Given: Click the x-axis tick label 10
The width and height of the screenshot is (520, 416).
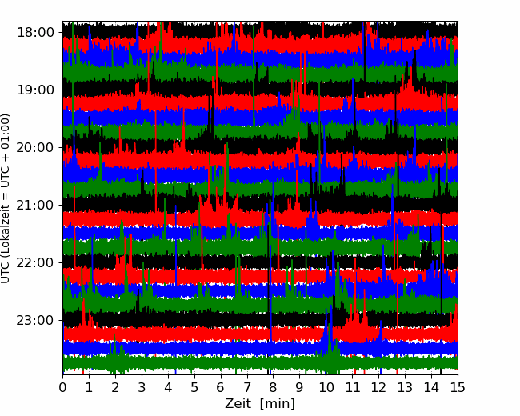Looking at the screenshot, I should [326, 387].
